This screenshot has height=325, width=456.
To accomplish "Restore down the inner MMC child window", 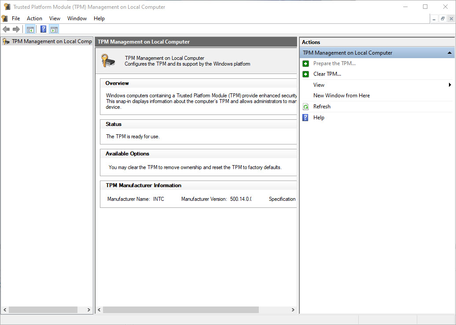I will (x=443, y=19).
